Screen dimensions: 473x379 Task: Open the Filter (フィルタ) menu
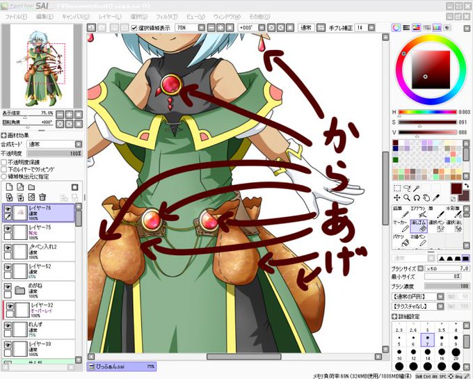[166, 17]
